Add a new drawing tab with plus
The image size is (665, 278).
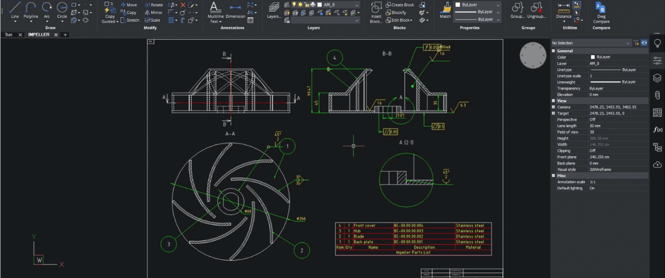pos(65,34)
